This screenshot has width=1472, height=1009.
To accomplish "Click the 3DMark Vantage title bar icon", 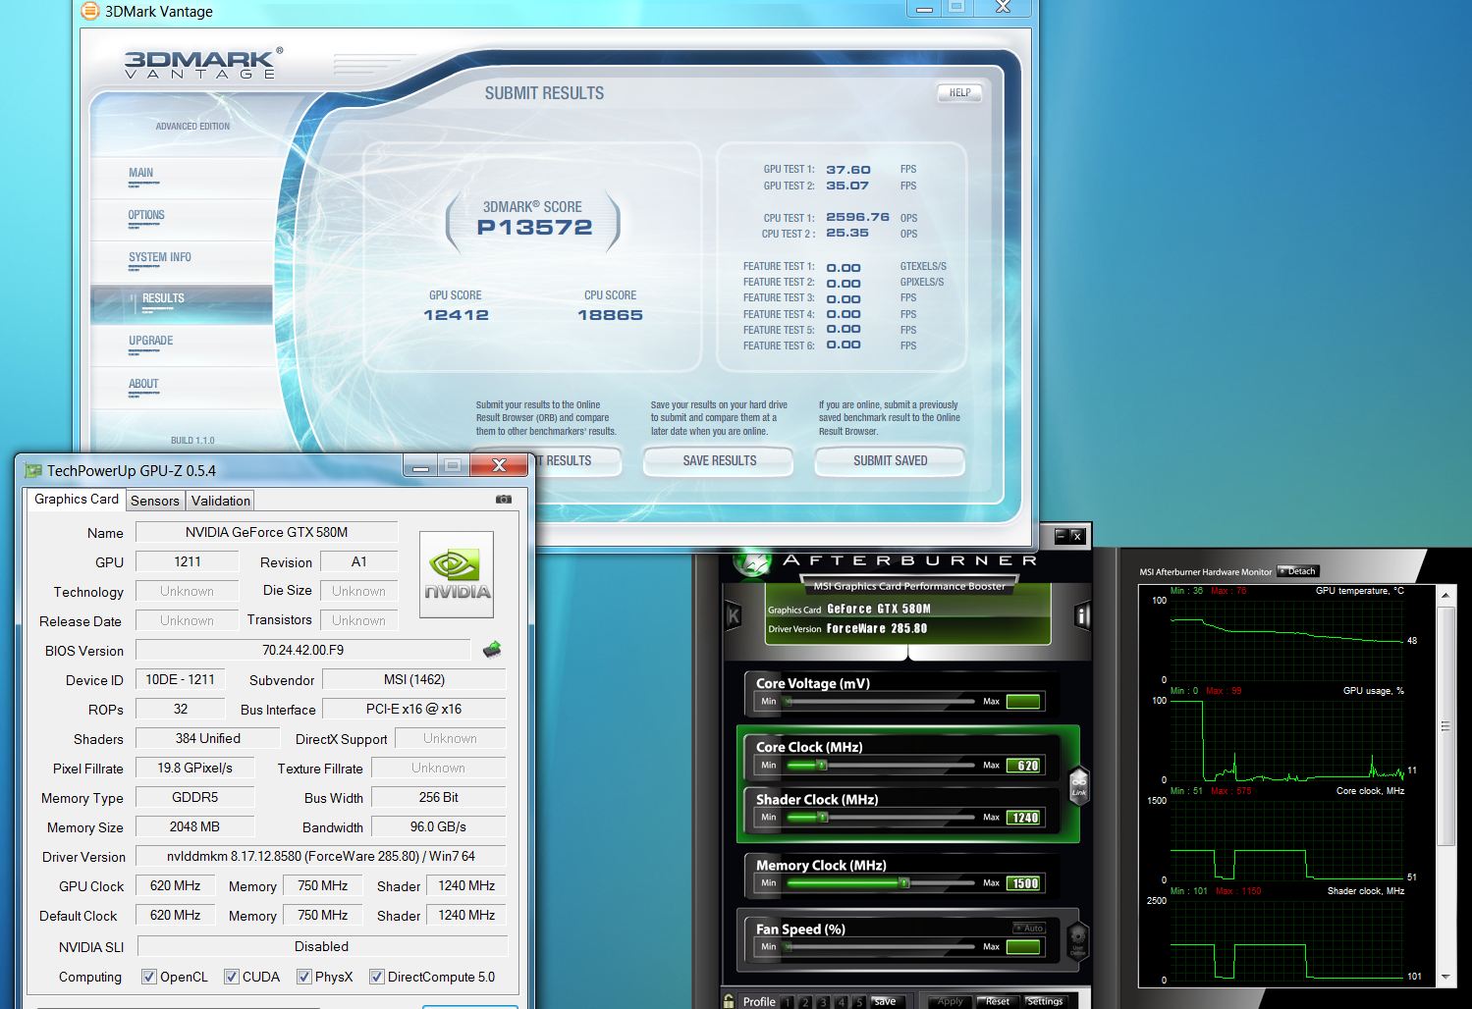I will (x=89, y=11).
